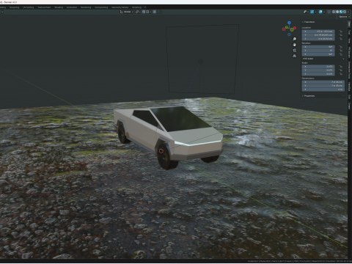Toggle X-ray mode

point(329,12)
